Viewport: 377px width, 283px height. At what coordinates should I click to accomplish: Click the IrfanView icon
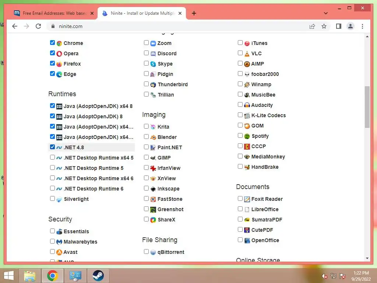(153, 168)
